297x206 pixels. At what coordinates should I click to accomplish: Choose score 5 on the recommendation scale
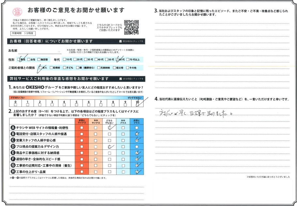pos(76,105)
